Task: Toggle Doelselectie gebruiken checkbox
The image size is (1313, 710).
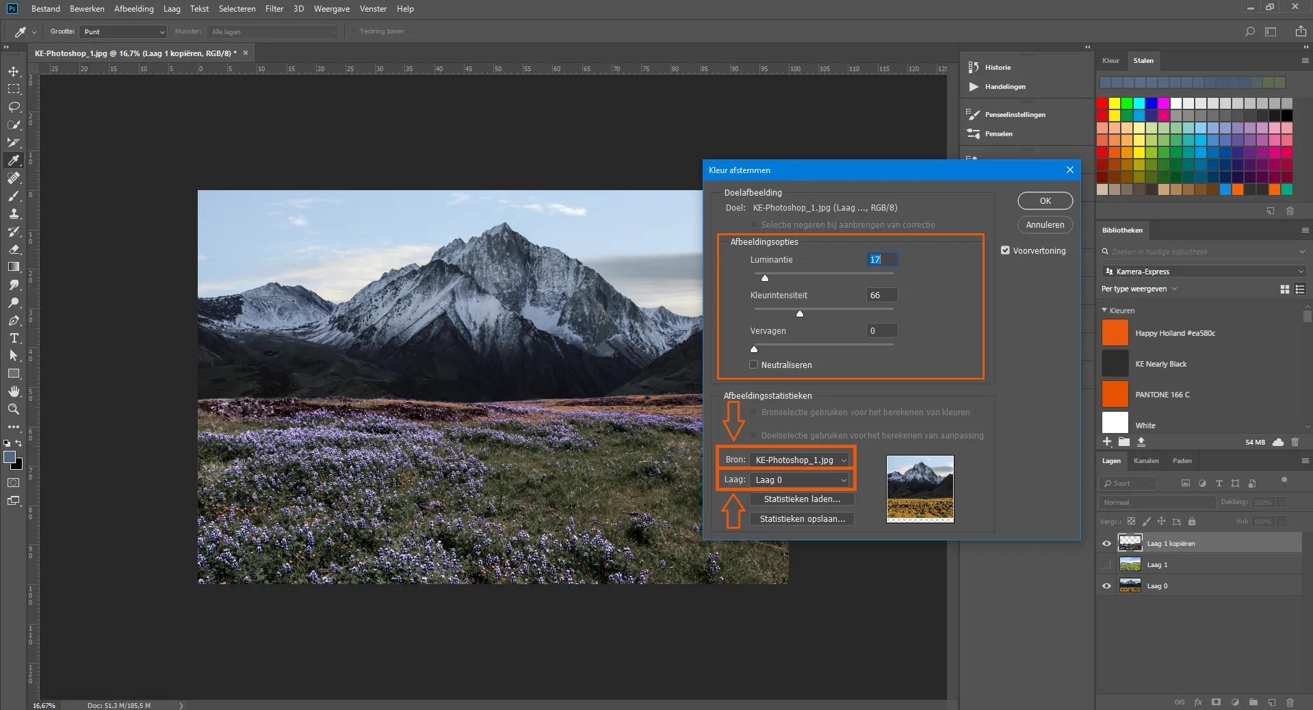Action: coord(754,435)
